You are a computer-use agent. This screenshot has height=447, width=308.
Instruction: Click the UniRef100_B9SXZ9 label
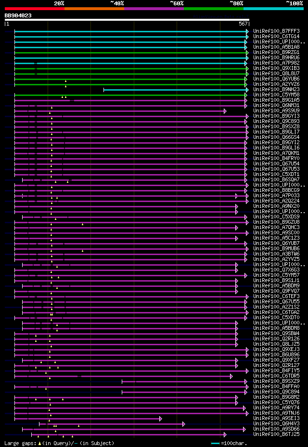[x=276, y=381]
